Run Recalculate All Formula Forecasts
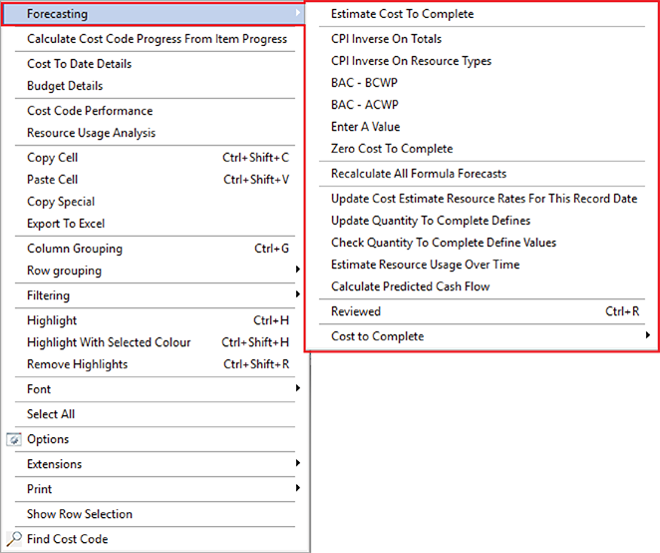This screenshot has height=553, width=660. point(419,174)
